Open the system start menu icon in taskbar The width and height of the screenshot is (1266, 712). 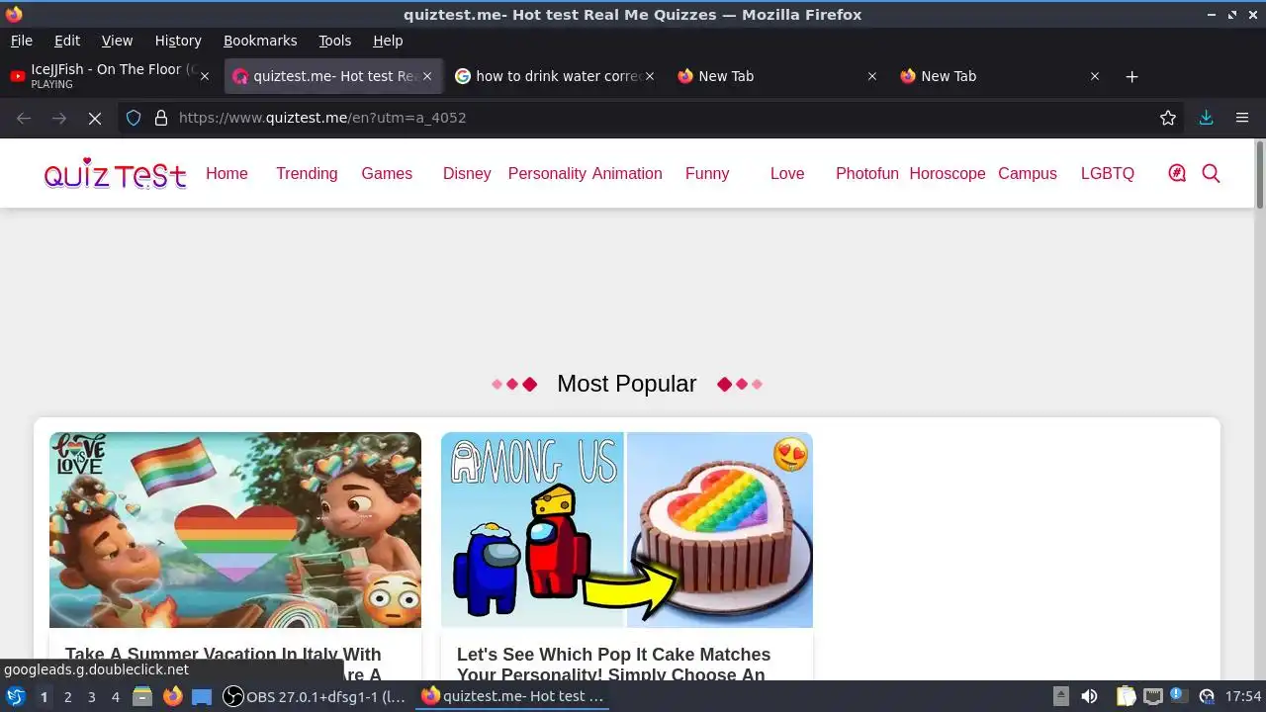pos(16,696)
